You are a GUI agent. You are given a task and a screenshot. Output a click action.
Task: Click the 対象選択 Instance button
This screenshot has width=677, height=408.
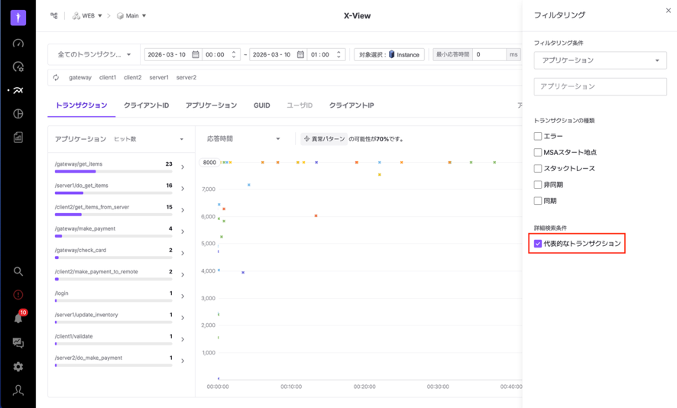(x=389, y=55)
